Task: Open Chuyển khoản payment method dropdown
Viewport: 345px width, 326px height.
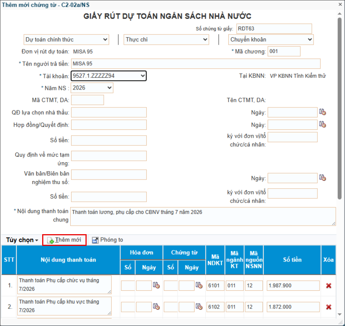Action: (271, 39)
